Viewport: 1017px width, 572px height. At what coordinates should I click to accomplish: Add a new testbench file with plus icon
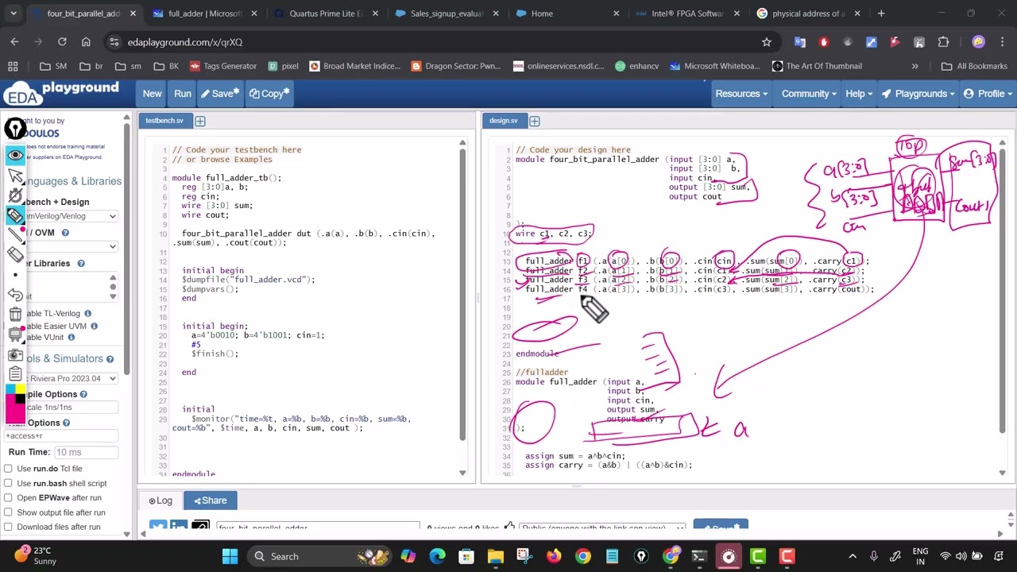coord(200,121)
